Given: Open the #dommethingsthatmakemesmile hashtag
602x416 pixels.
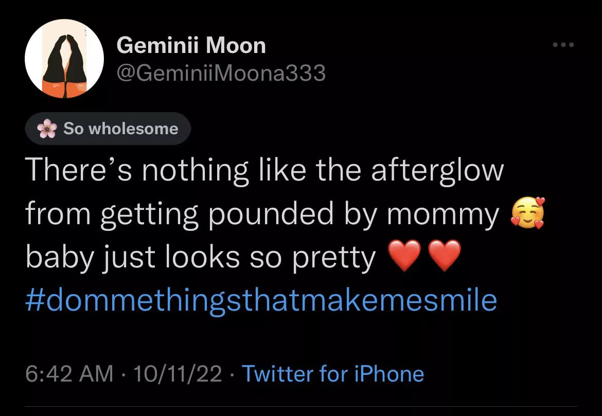Looking at the screenshot, I should pyautogui.click(x=261, y=300).
